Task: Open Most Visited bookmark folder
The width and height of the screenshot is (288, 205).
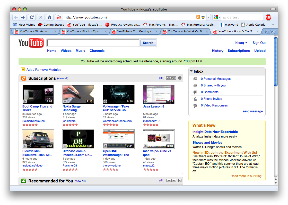Action: 24,25
